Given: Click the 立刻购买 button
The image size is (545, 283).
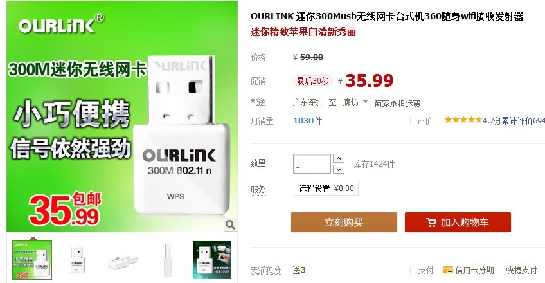Looking at the screenshot, I should [344, 222].
